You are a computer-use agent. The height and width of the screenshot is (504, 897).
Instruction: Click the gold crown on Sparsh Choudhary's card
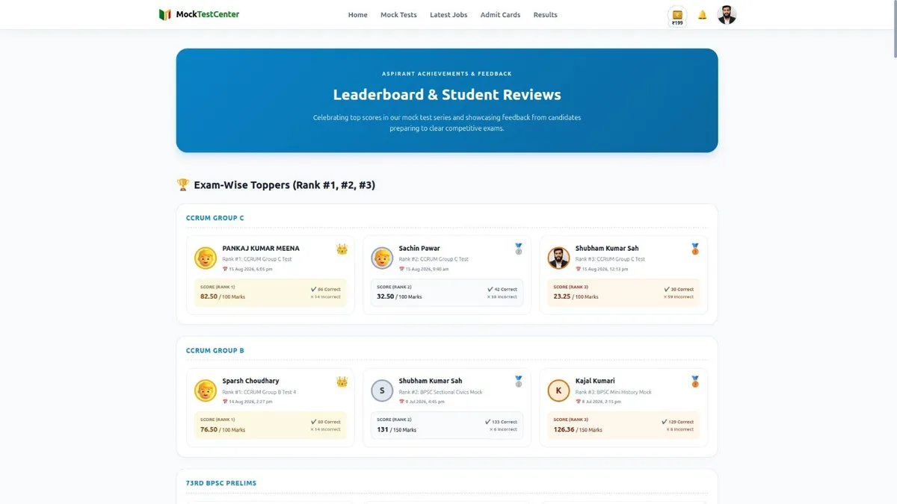click(x=342, y=382)
